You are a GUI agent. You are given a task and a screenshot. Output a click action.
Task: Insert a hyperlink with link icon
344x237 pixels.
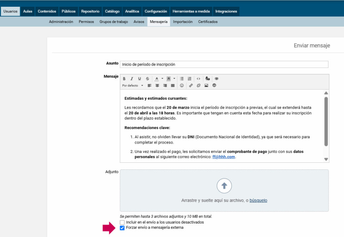click(191, 85)
